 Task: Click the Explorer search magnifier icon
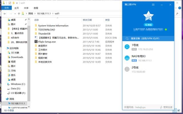(177, 13)
